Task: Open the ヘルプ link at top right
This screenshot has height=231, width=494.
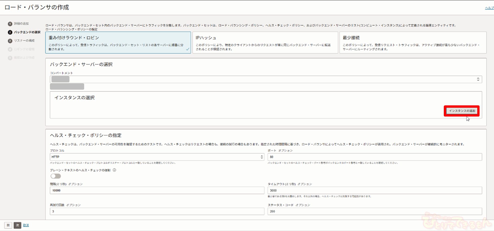Action: 489,8
